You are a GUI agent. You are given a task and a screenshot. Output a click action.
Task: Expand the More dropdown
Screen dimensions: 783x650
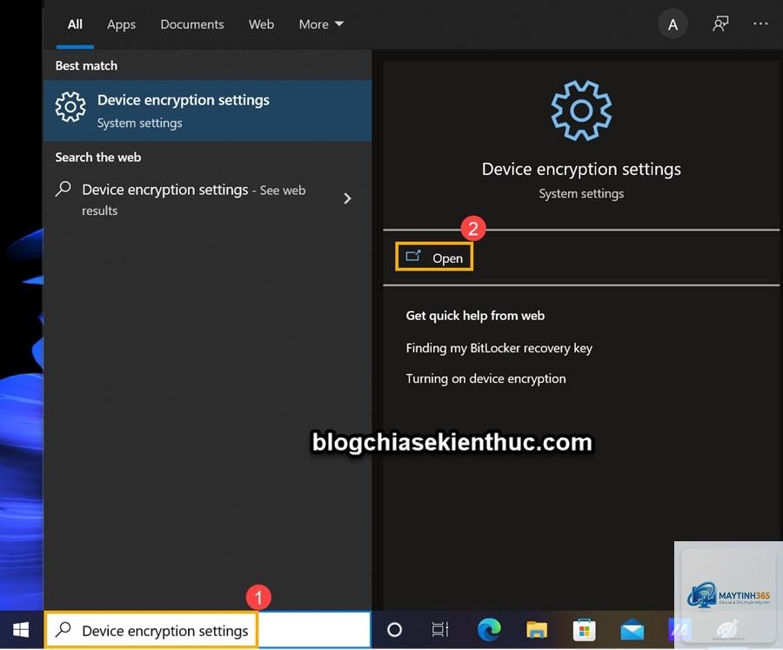[321, 24]
